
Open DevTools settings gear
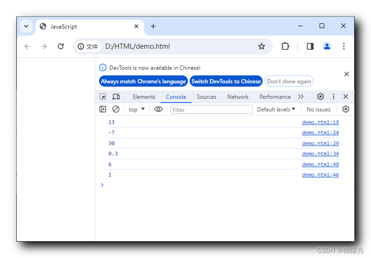click(x=321, y=96)
